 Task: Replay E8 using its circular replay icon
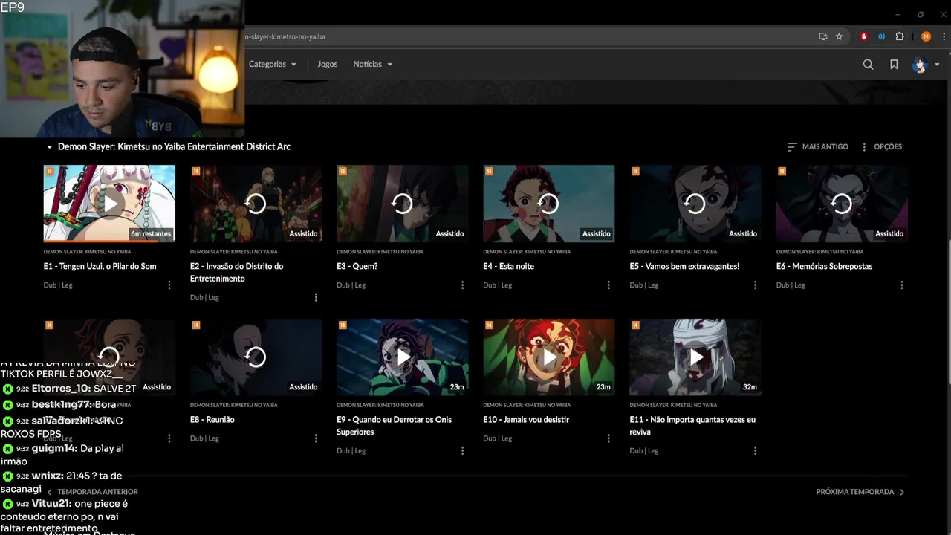(x=256, y=357)
